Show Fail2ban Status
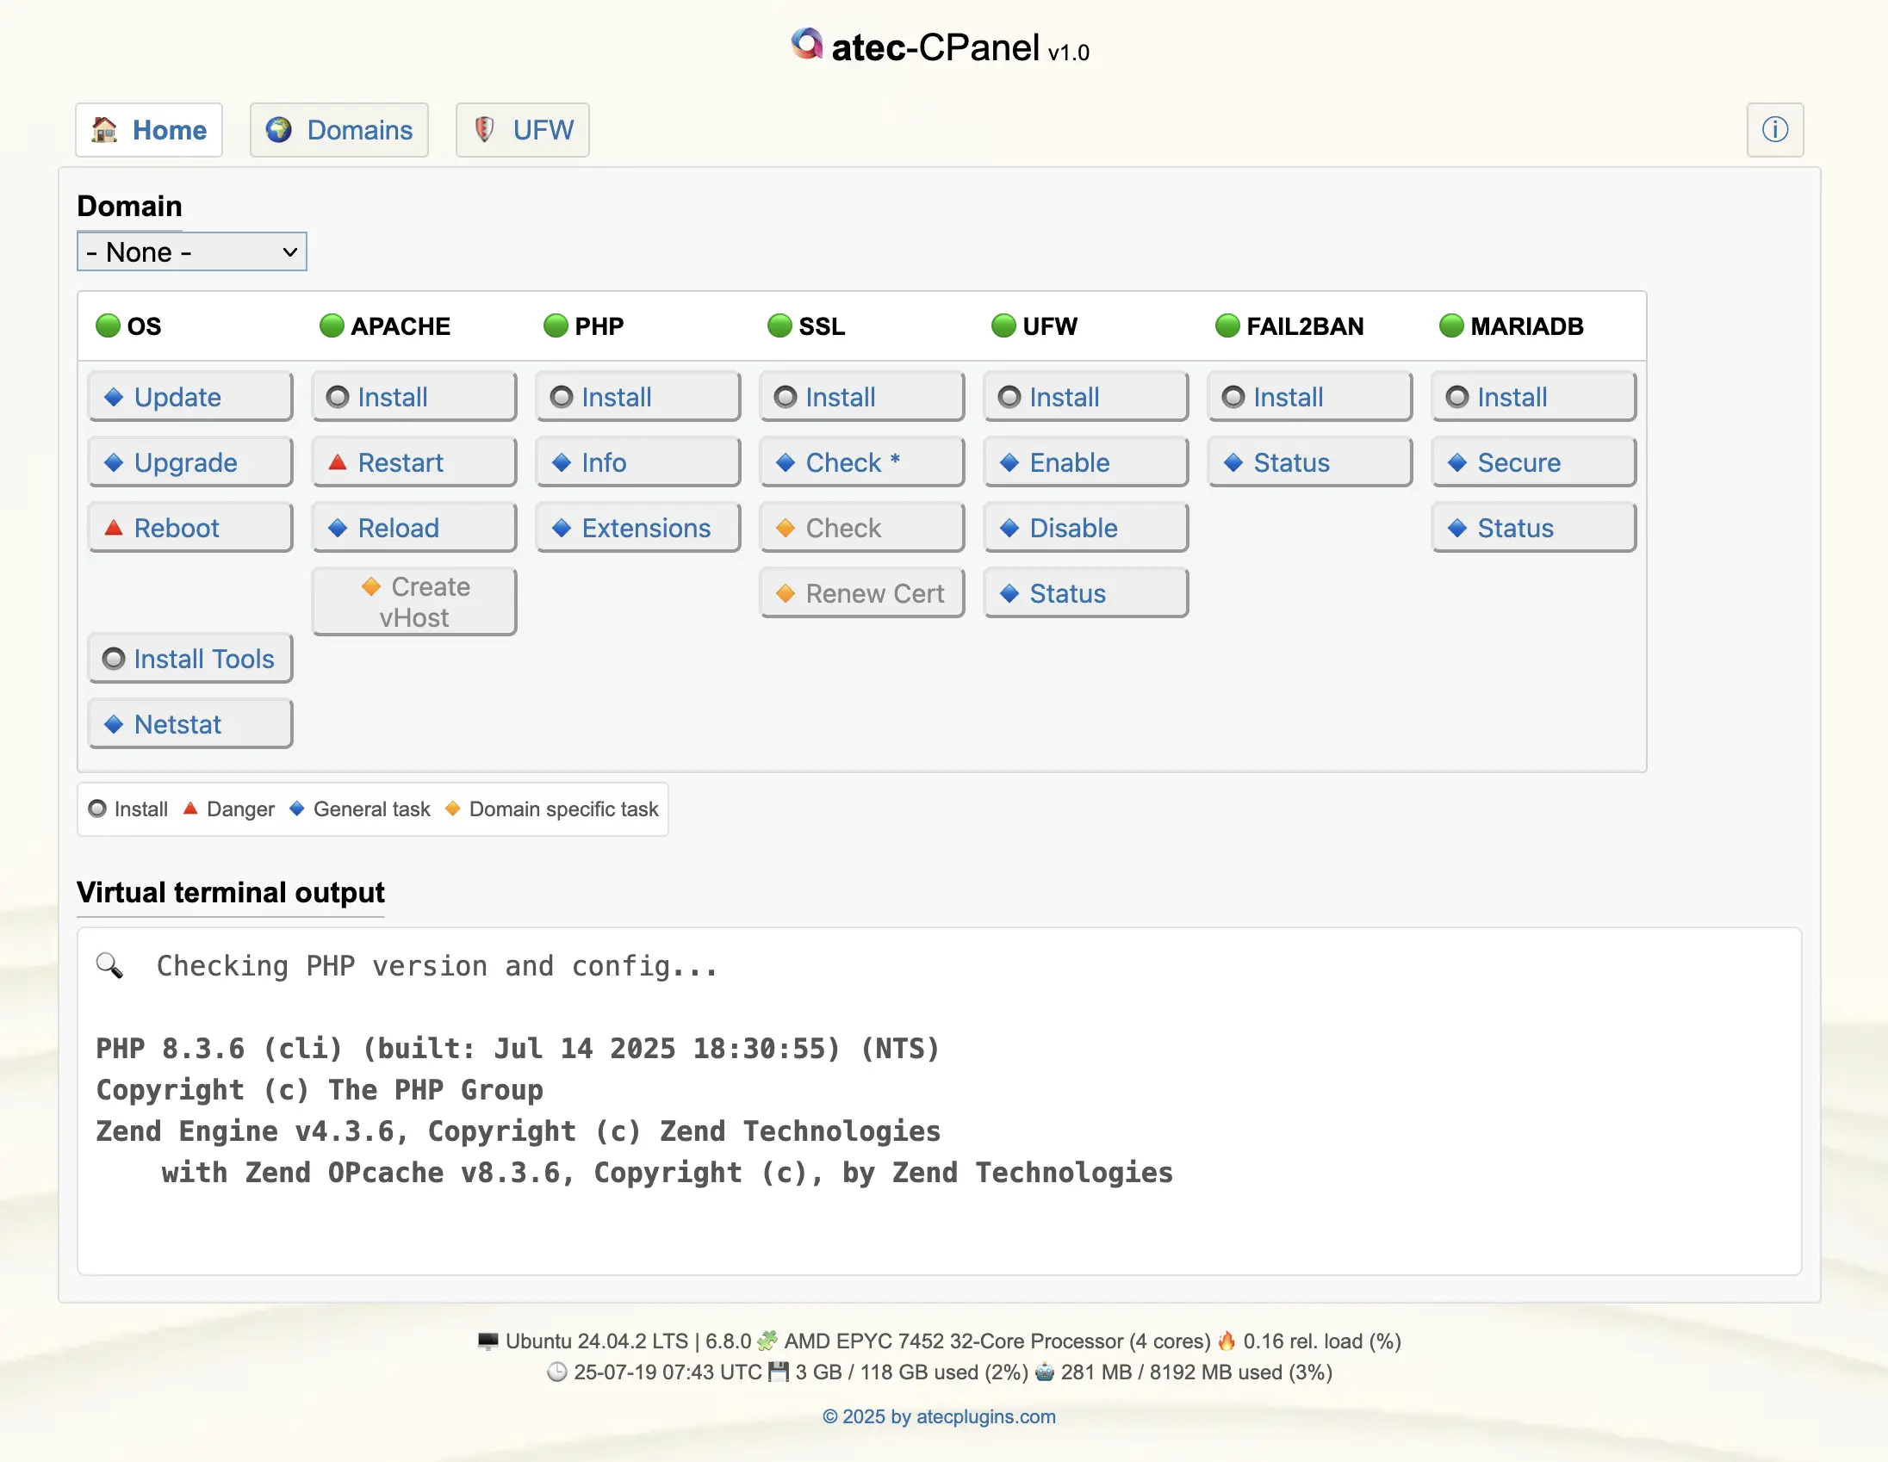The image size is (1888, 1462). 1310,462
